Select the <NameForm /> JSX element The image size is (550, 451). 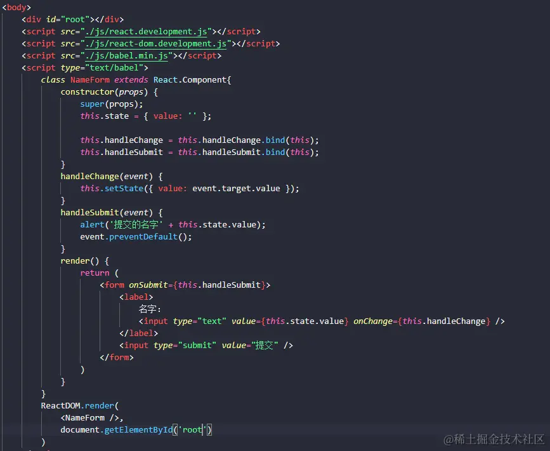[90, 417]
